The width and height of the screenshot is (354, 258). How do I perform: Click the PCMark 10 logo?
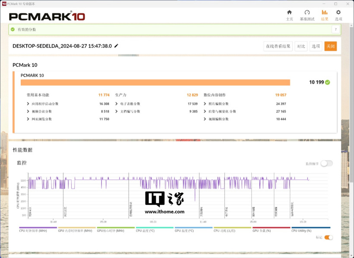47,16
